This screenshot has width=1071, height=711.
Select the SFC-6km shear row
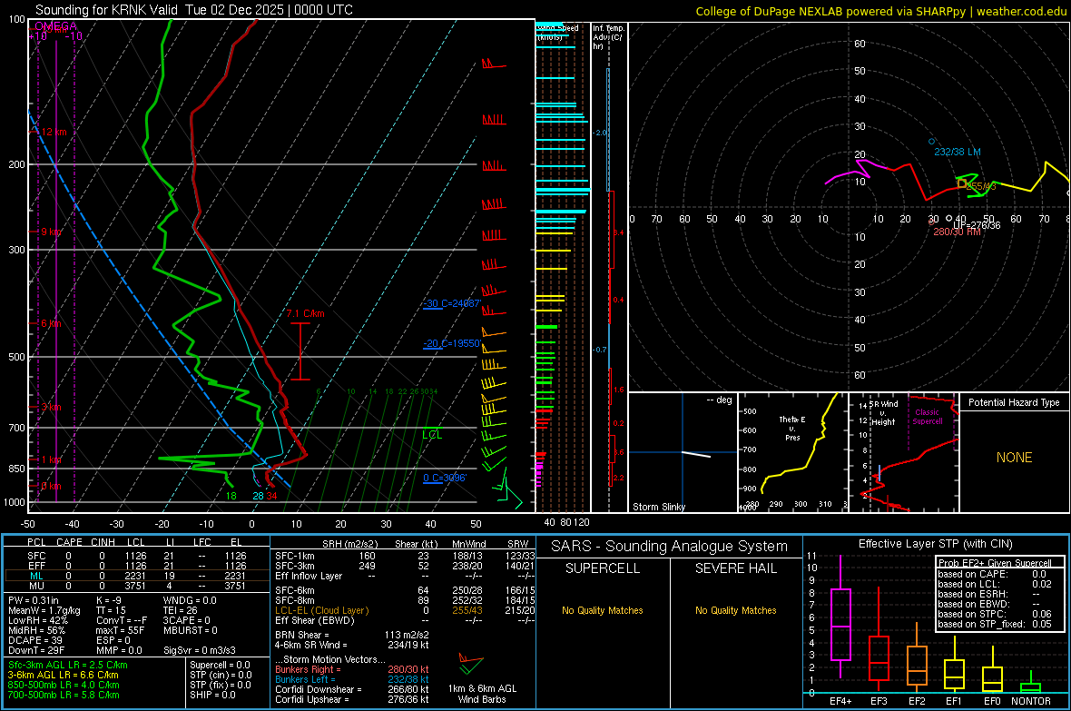[405, 590]
